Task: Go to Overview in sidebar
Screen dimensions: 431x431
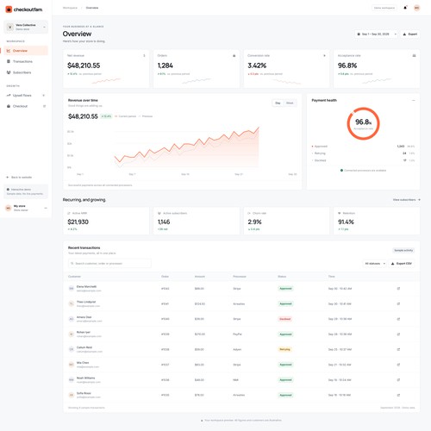Action: (26, 51)
